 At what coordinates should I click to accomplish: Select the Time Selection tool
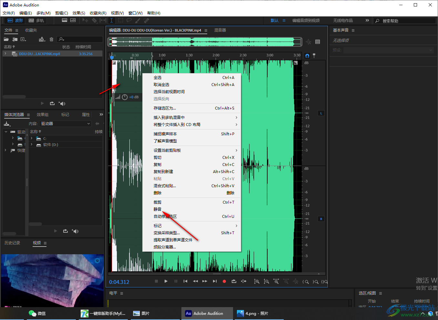111,20
